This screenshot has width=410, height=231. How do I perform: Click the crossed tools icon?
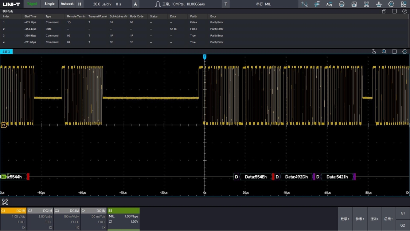coord(5,202)
